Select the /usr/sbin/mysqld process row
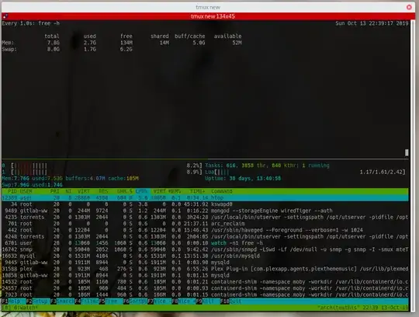 (x=205, y=256)
